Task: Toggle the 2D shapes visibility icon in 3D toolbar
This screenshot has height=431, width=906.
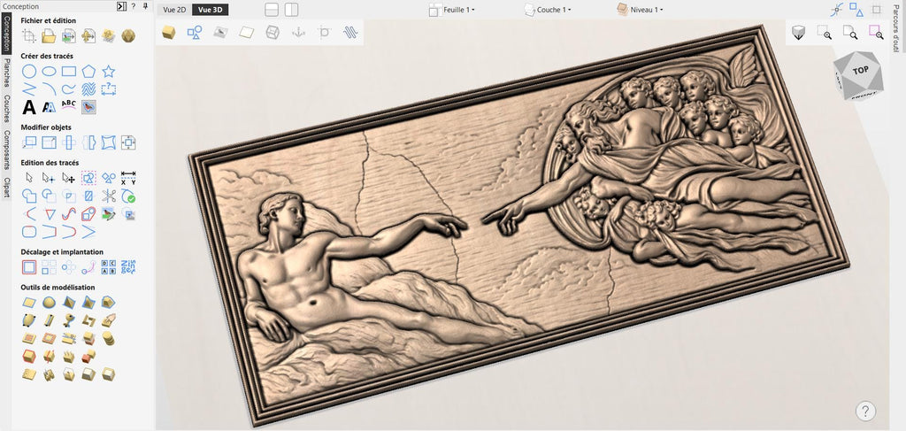Action: pos(195,33)
